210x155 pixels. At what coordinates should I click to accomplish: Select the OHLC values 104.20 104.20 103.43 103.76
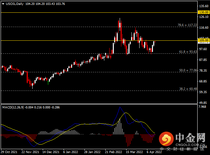point(45,4)
